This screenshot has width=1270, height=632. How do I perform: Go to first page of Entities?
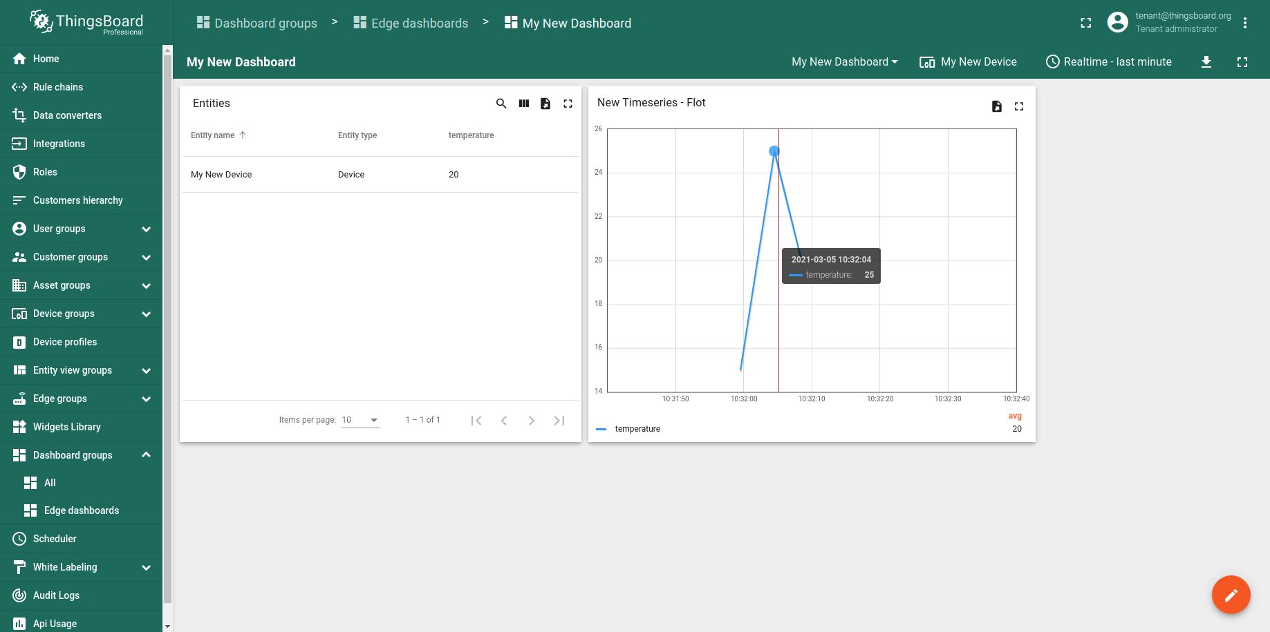476,420
